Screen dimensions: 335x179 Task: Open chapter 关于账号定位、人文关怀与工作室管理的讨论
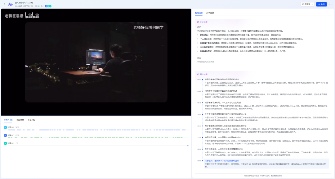click(x=224, y=149)
